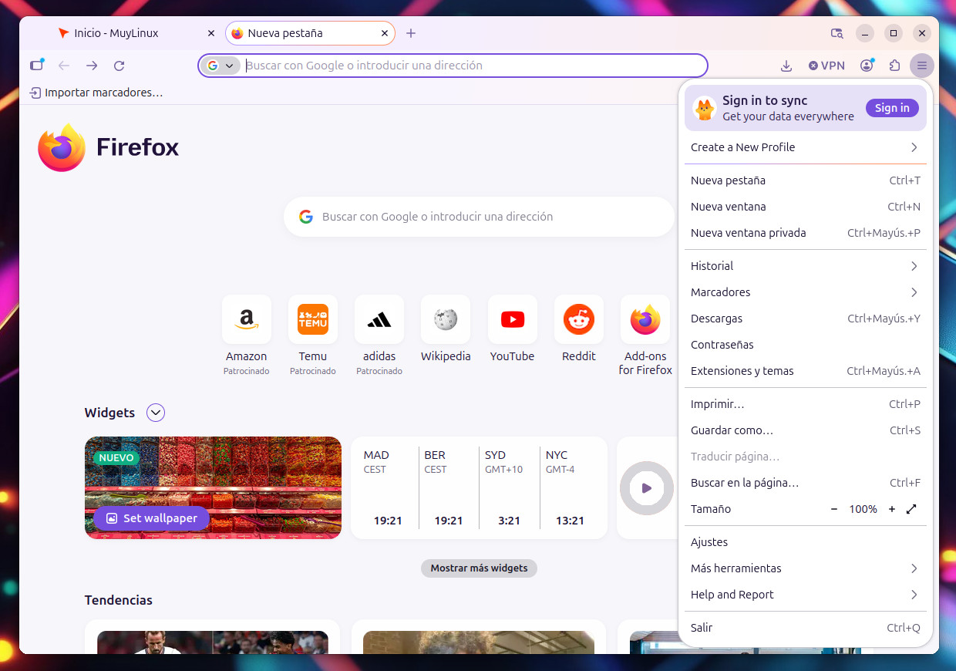956x671 pixels.
Task: Expand Create a New Profile submenu
Action: coord(806,147)
